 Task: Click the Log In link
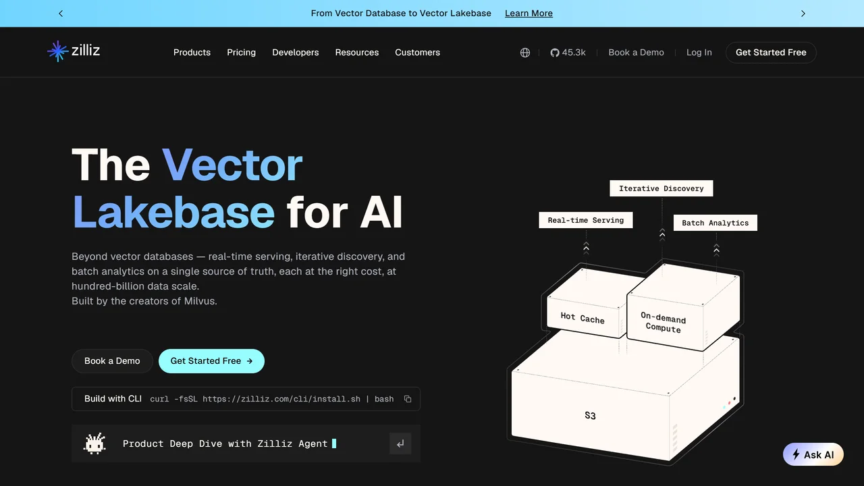tap(699, 53)
